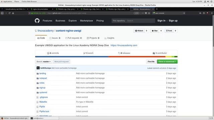Open the .gitignore file
This screenshot has height=120, width=214.
[43, 97]
